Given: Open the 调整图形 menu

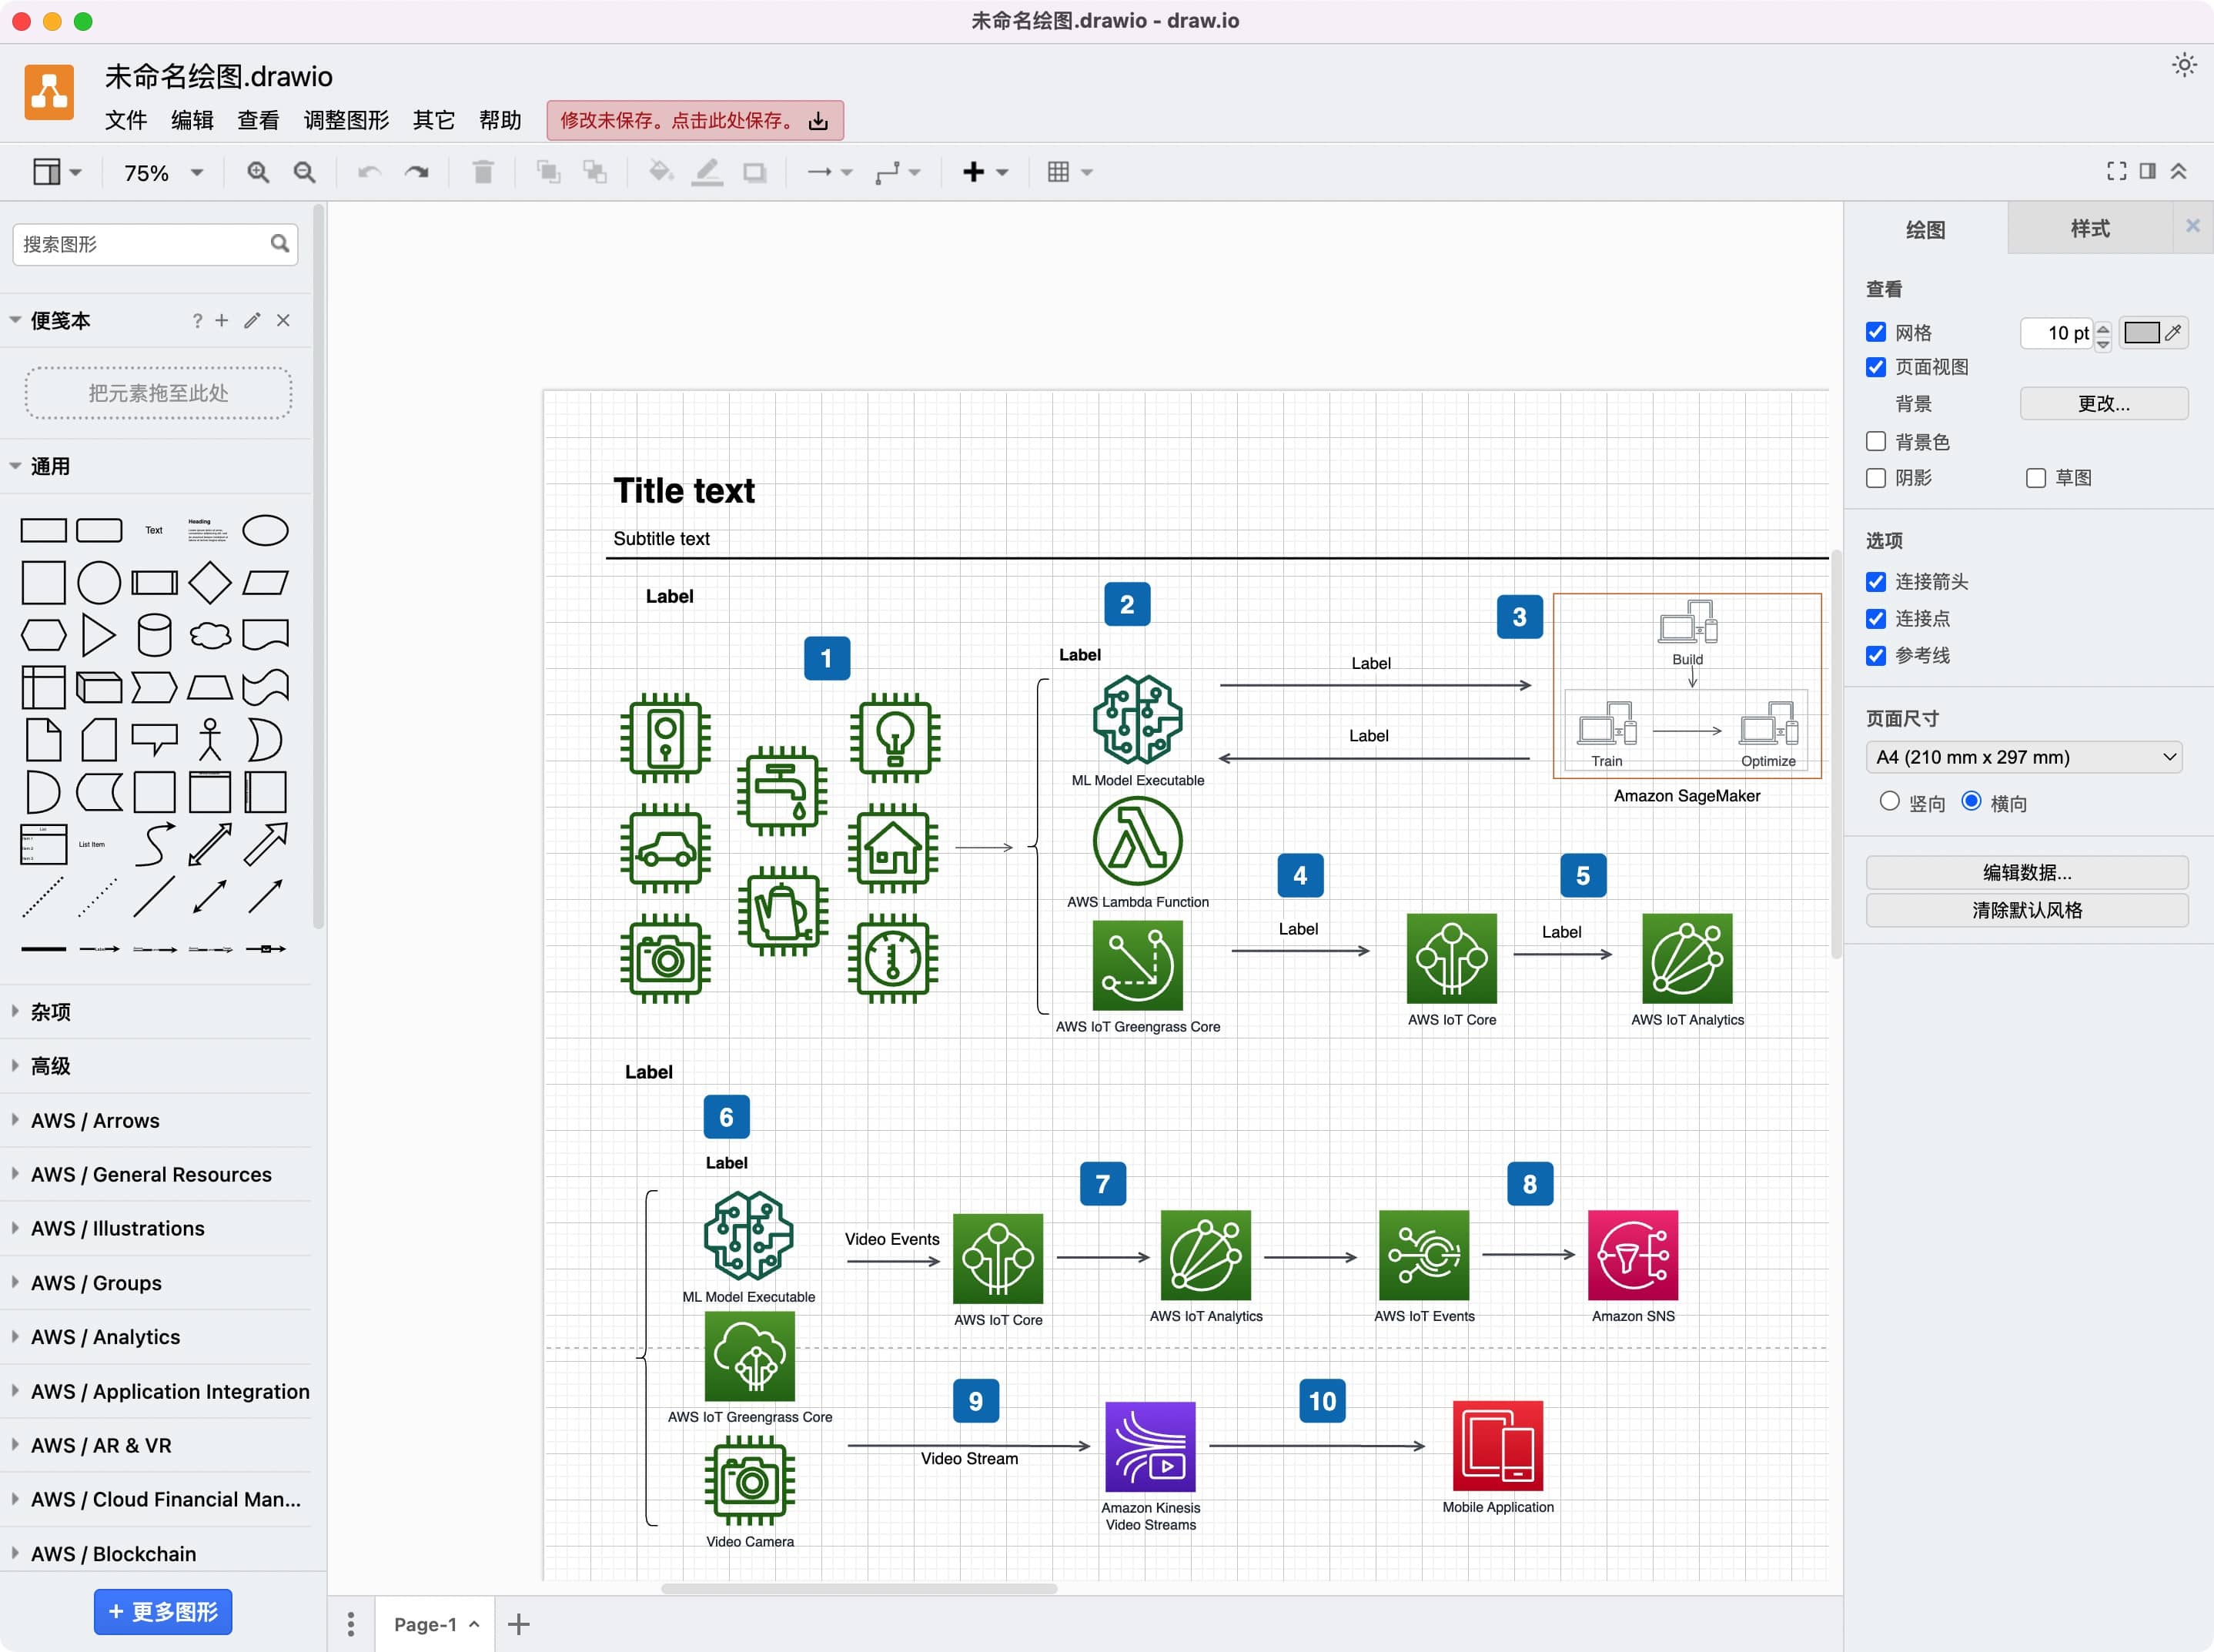Looking at the screenshot, I should click(346, 120).
